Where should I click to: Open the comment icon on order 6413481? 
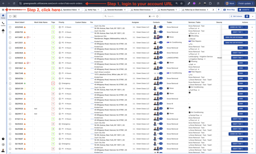coord(28,37)
